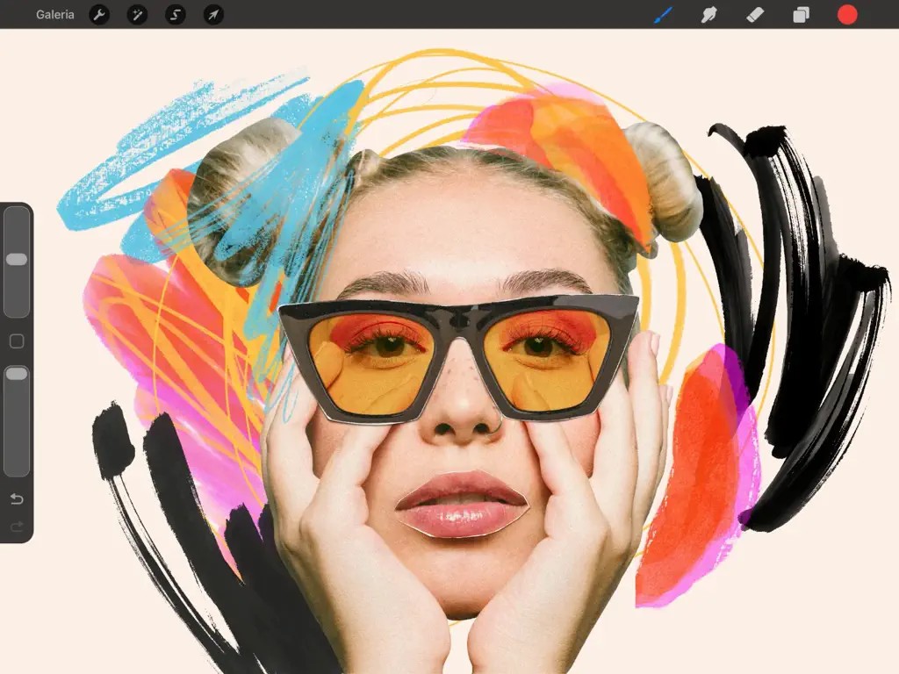This screenshot has height=674, width=899.
Task: Click the brush opacity slider handle
Action: 17,374
